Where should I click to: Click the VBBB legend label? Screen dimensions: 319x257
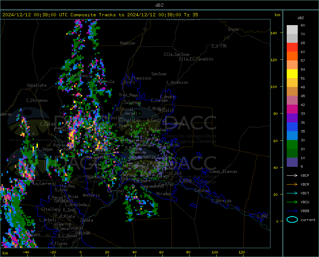click(305, 211)
